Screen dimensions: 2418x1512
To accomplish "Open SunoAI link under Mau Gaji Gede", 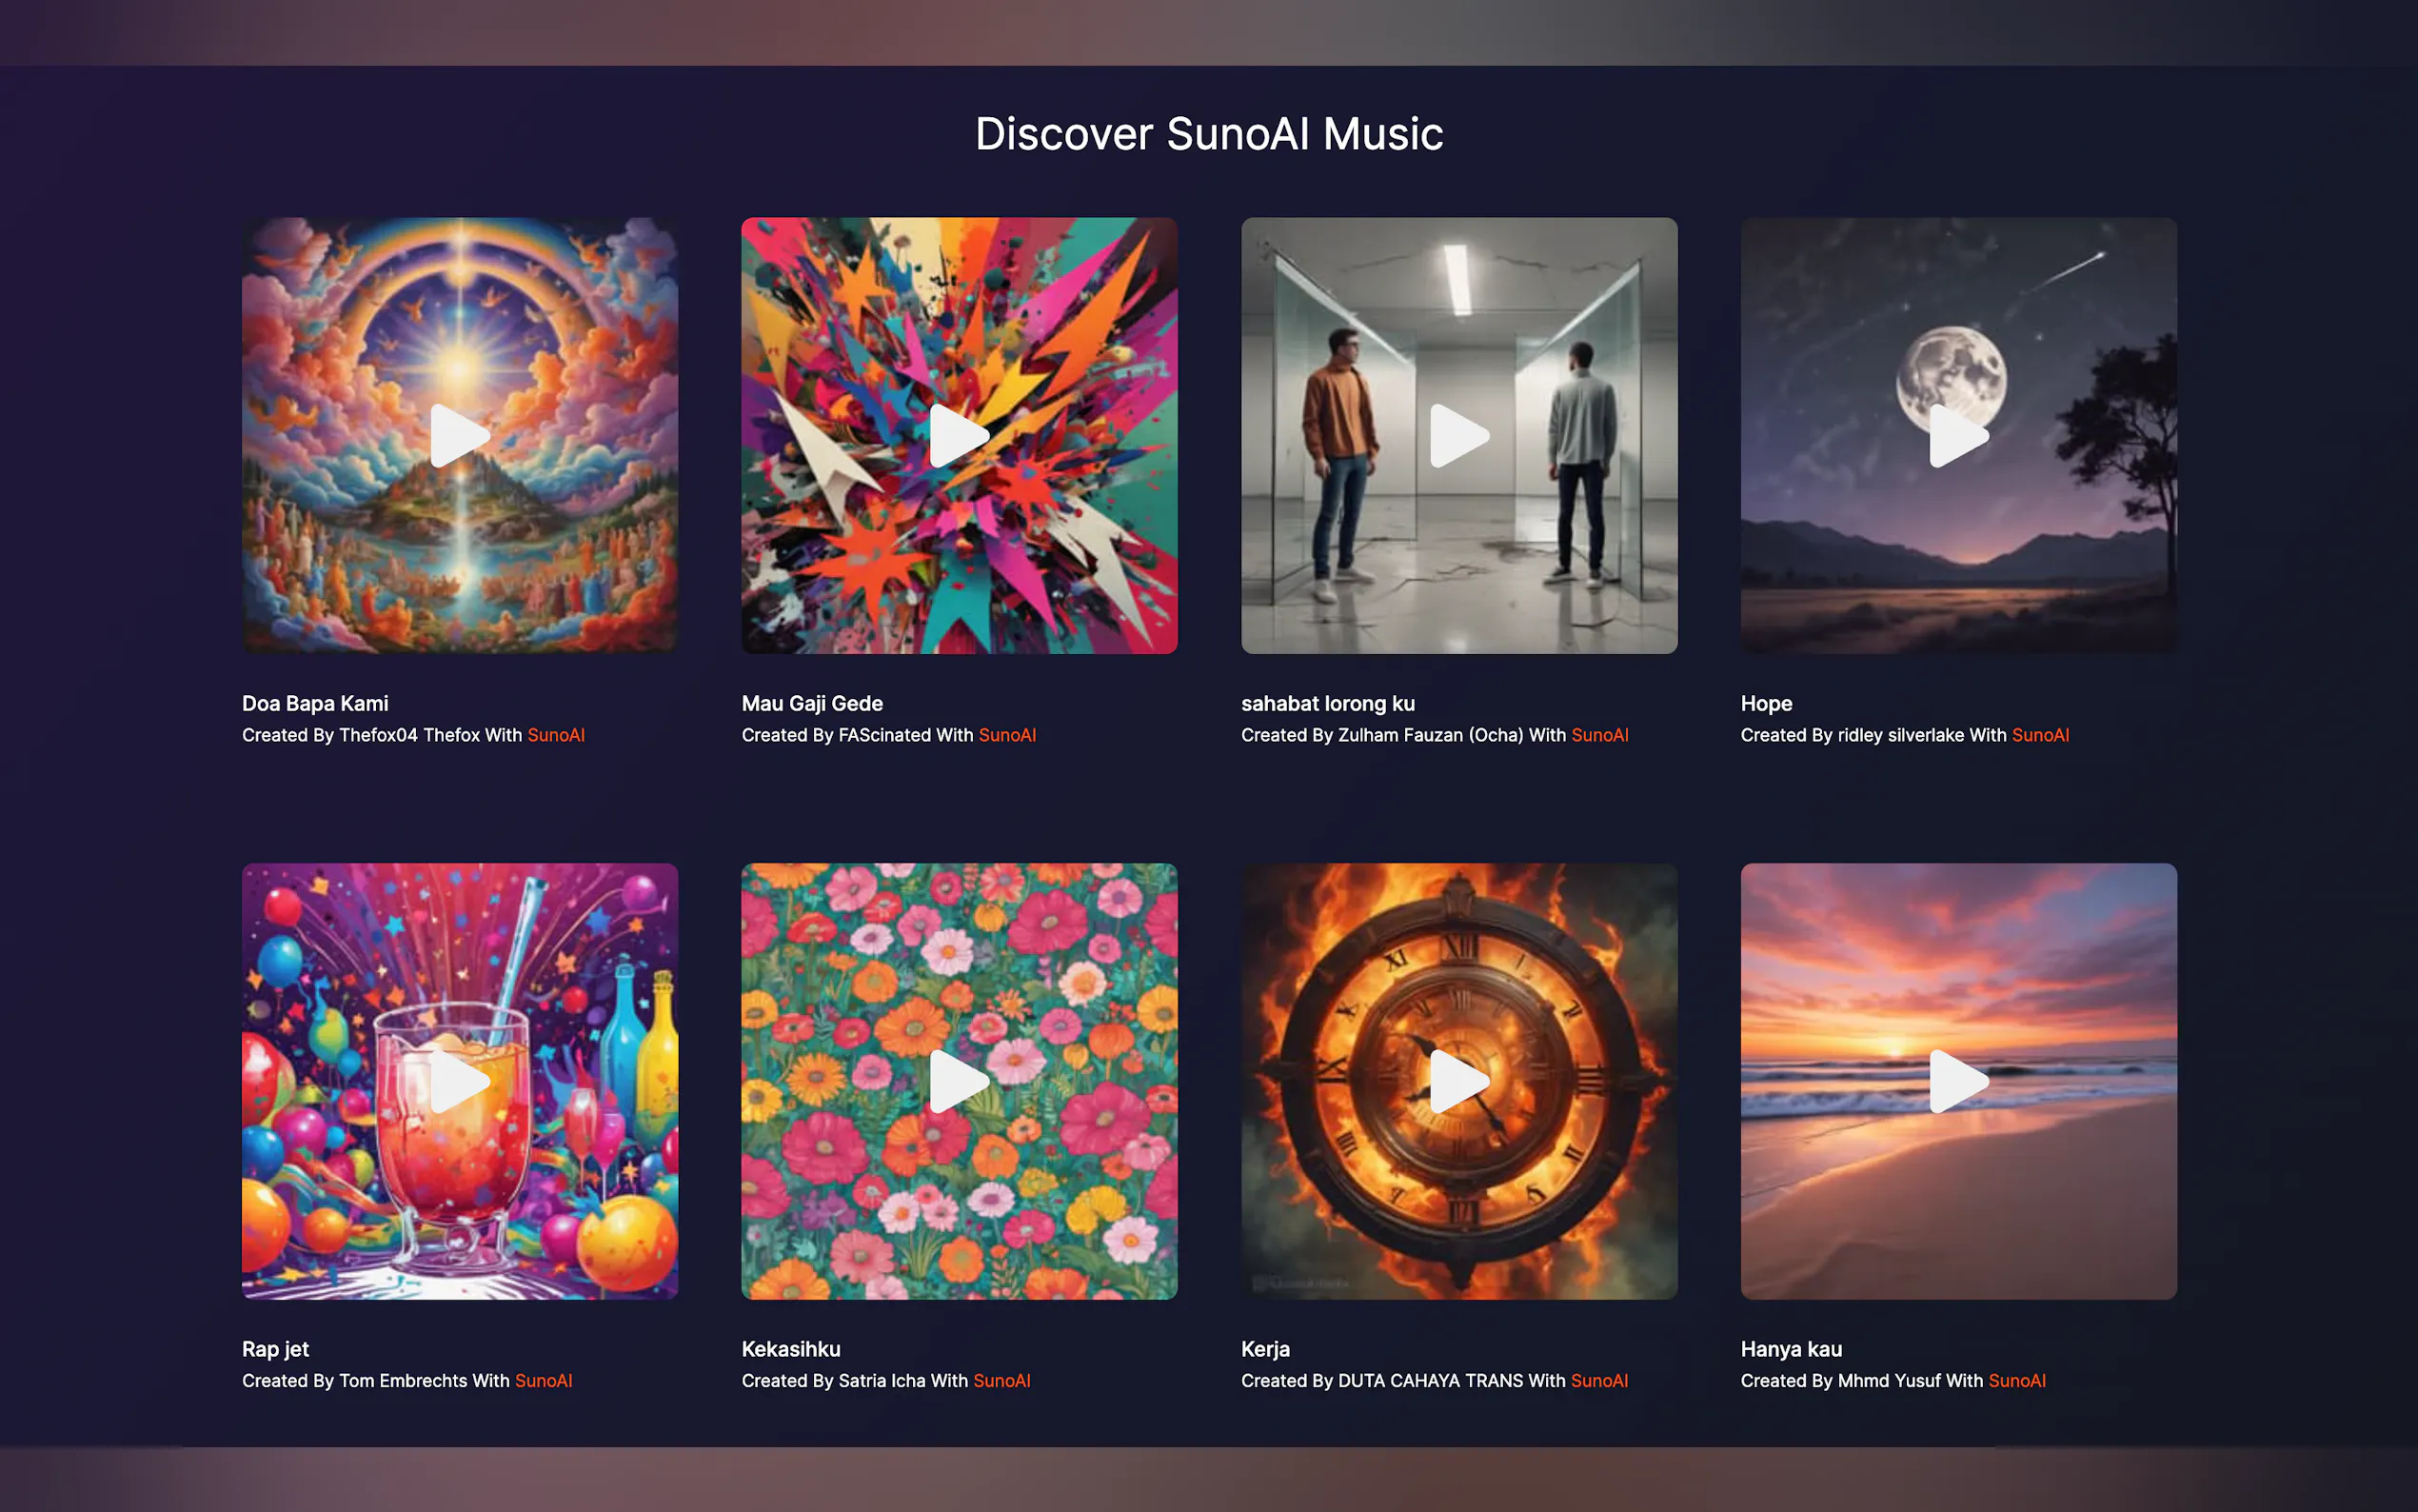I will (1007, 735).
